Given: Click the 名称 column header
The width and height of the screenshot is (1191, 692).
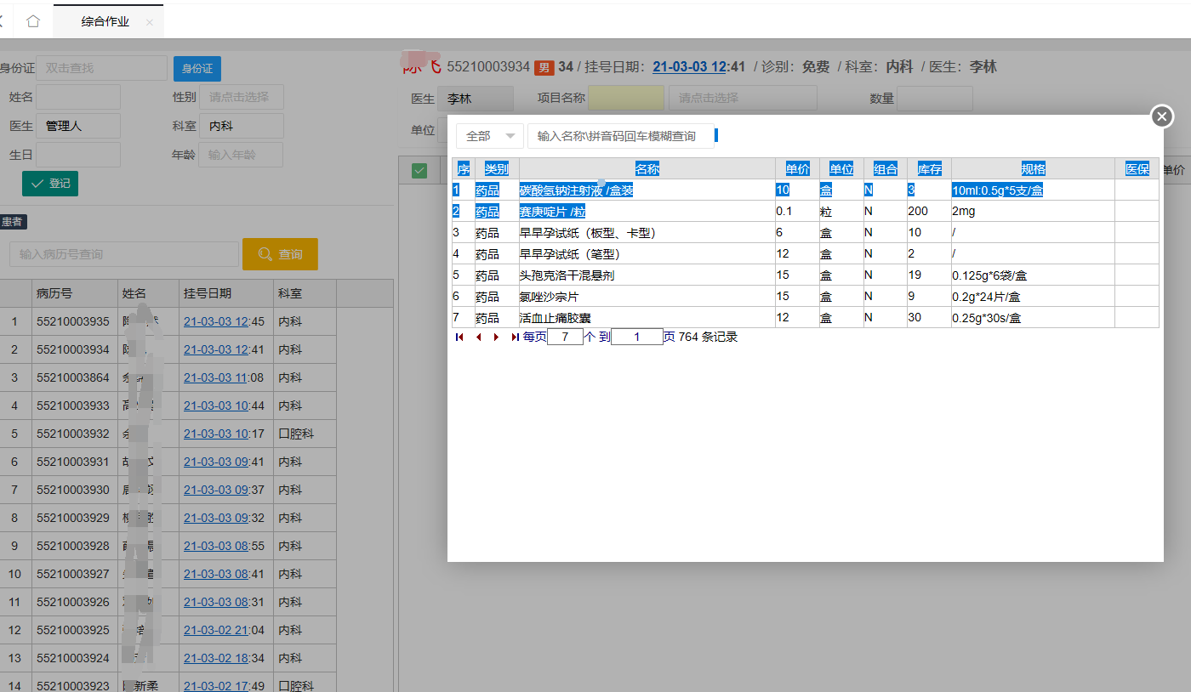Looking at the screenshot, I should click(x=647, y=169).
